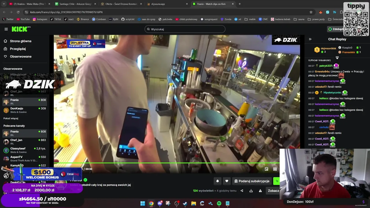Open the YouTube bookmark
The image size is (370, 208).
23,19
